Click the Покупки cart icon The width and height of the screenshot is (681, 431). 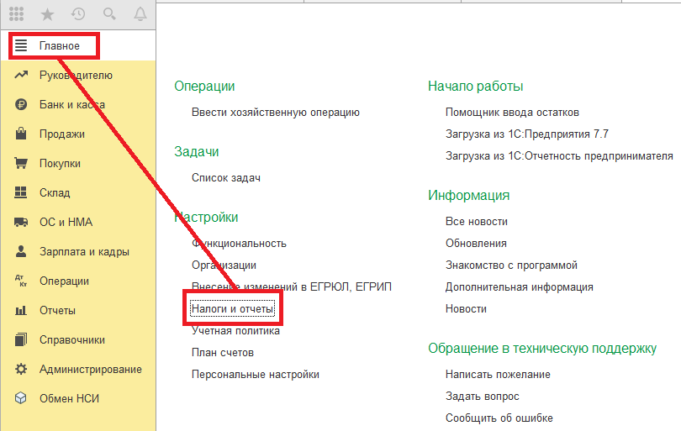coord(21,163)
